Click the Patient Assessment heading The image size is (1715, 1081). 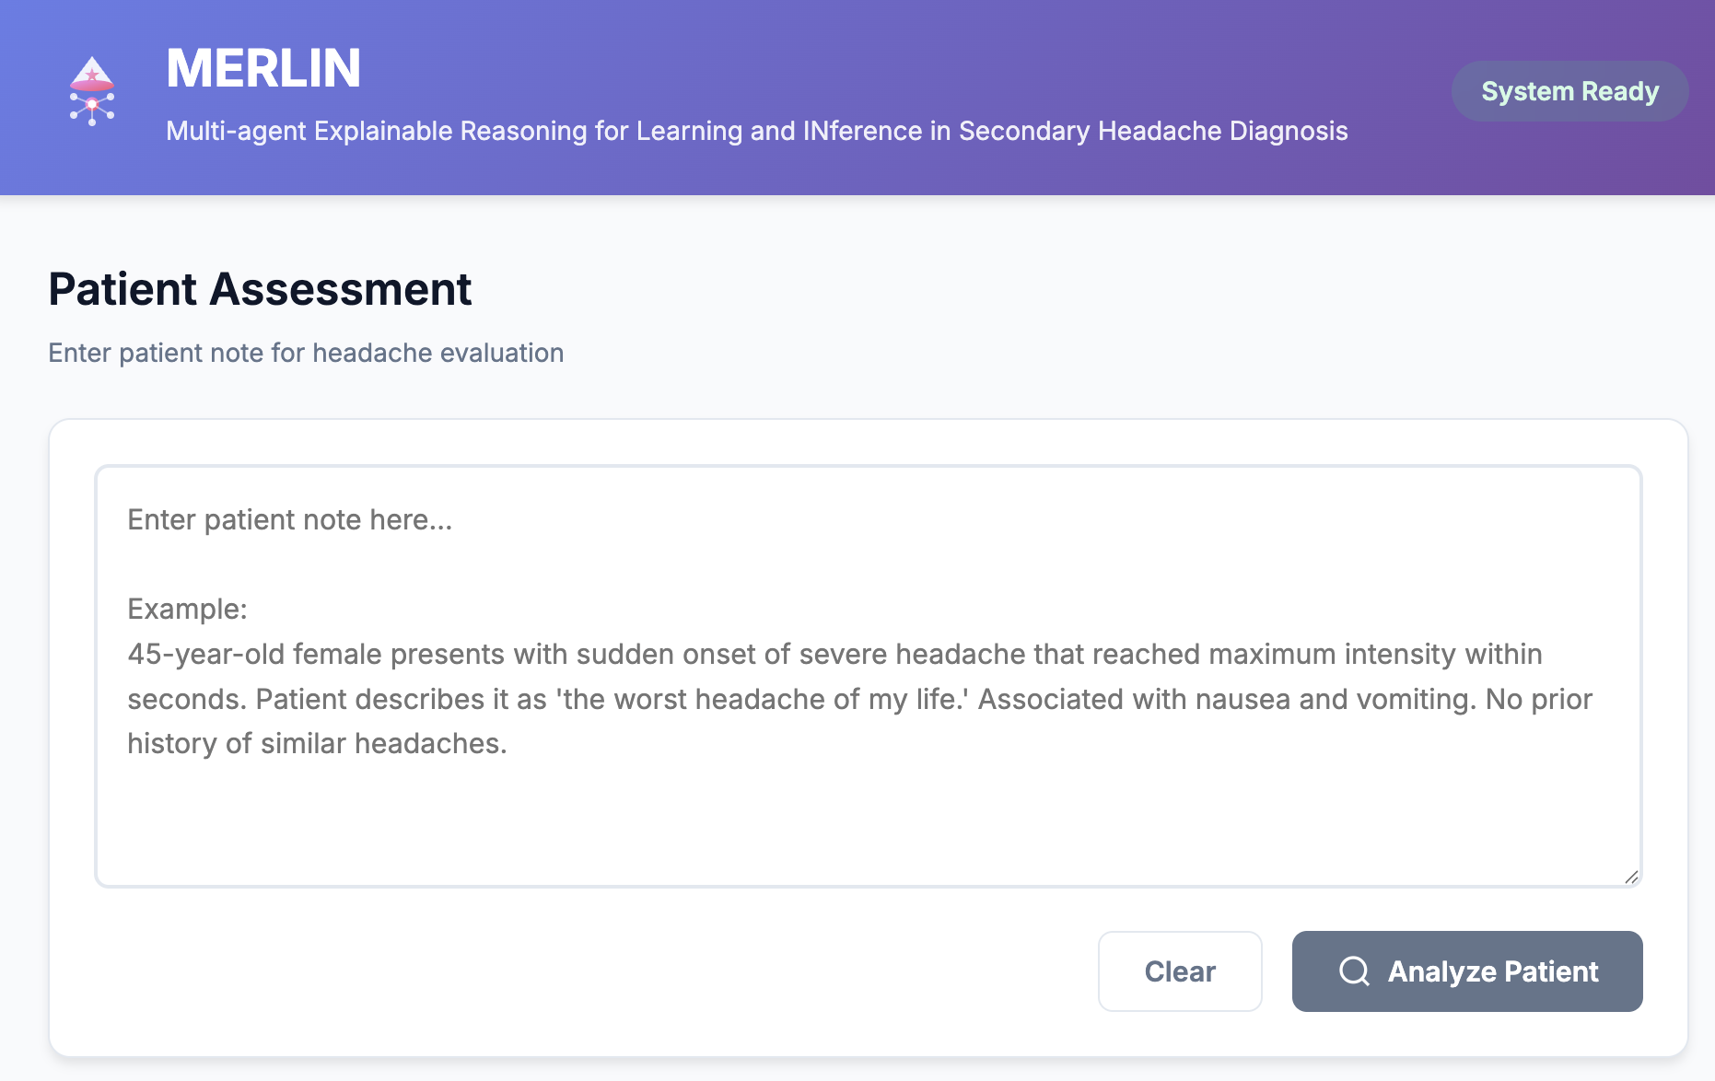[260, 289]
